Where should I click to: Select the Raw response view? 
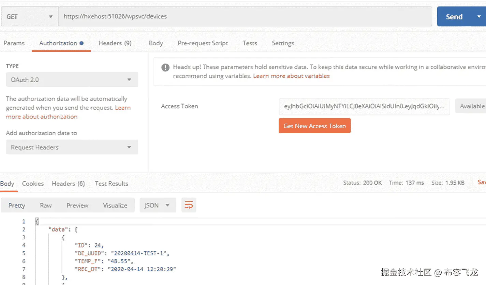46,205
